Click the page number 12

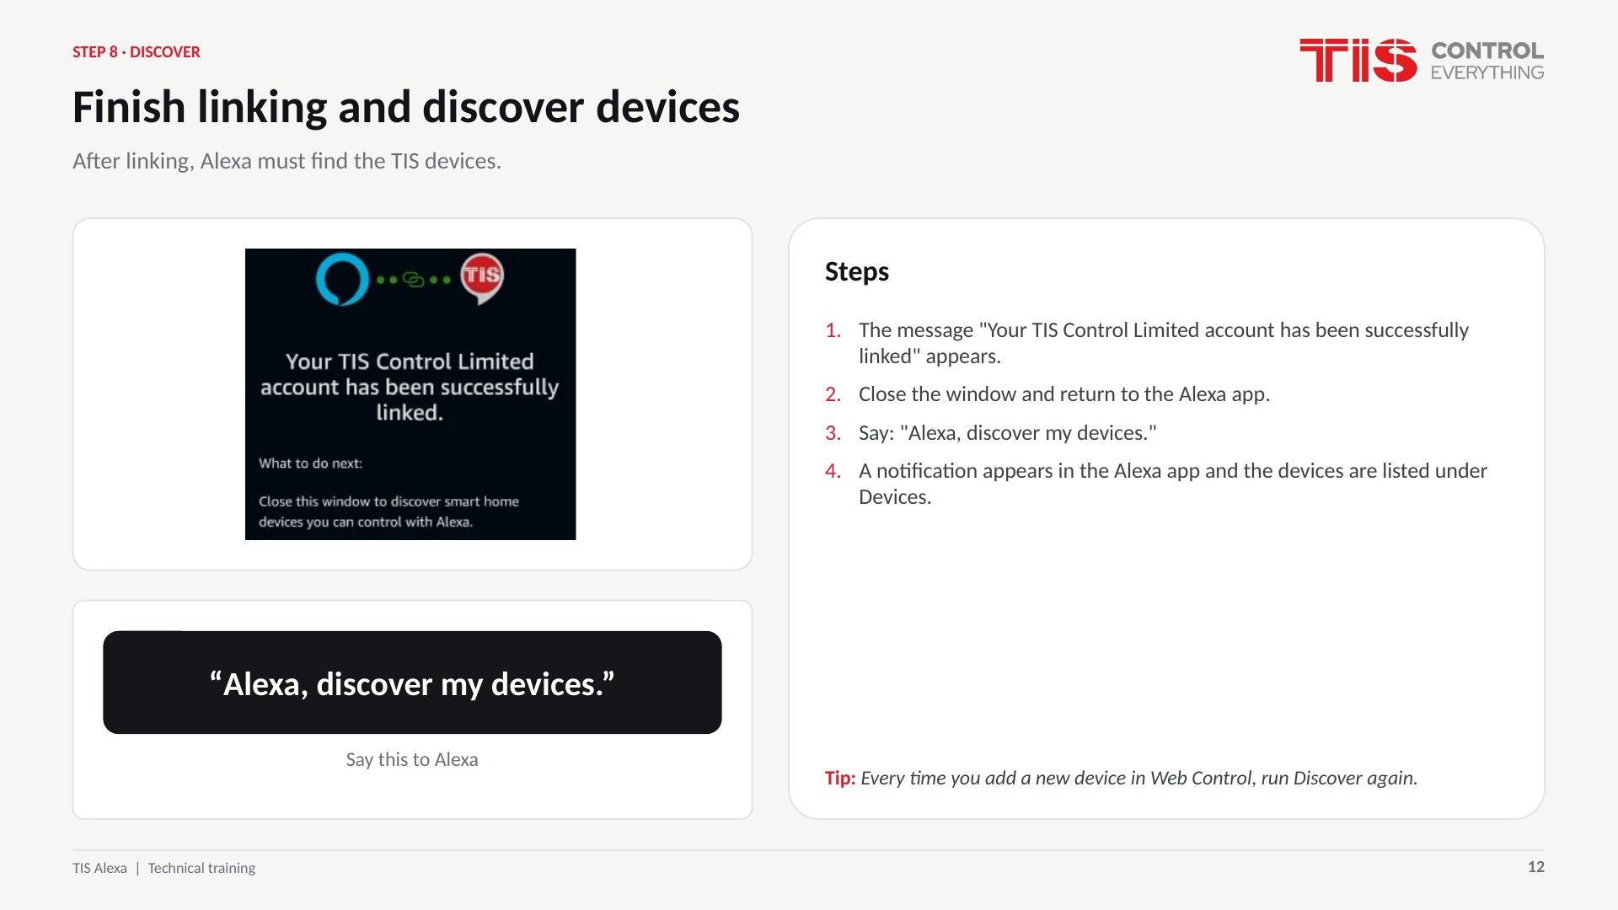[x=1535, y=867]
